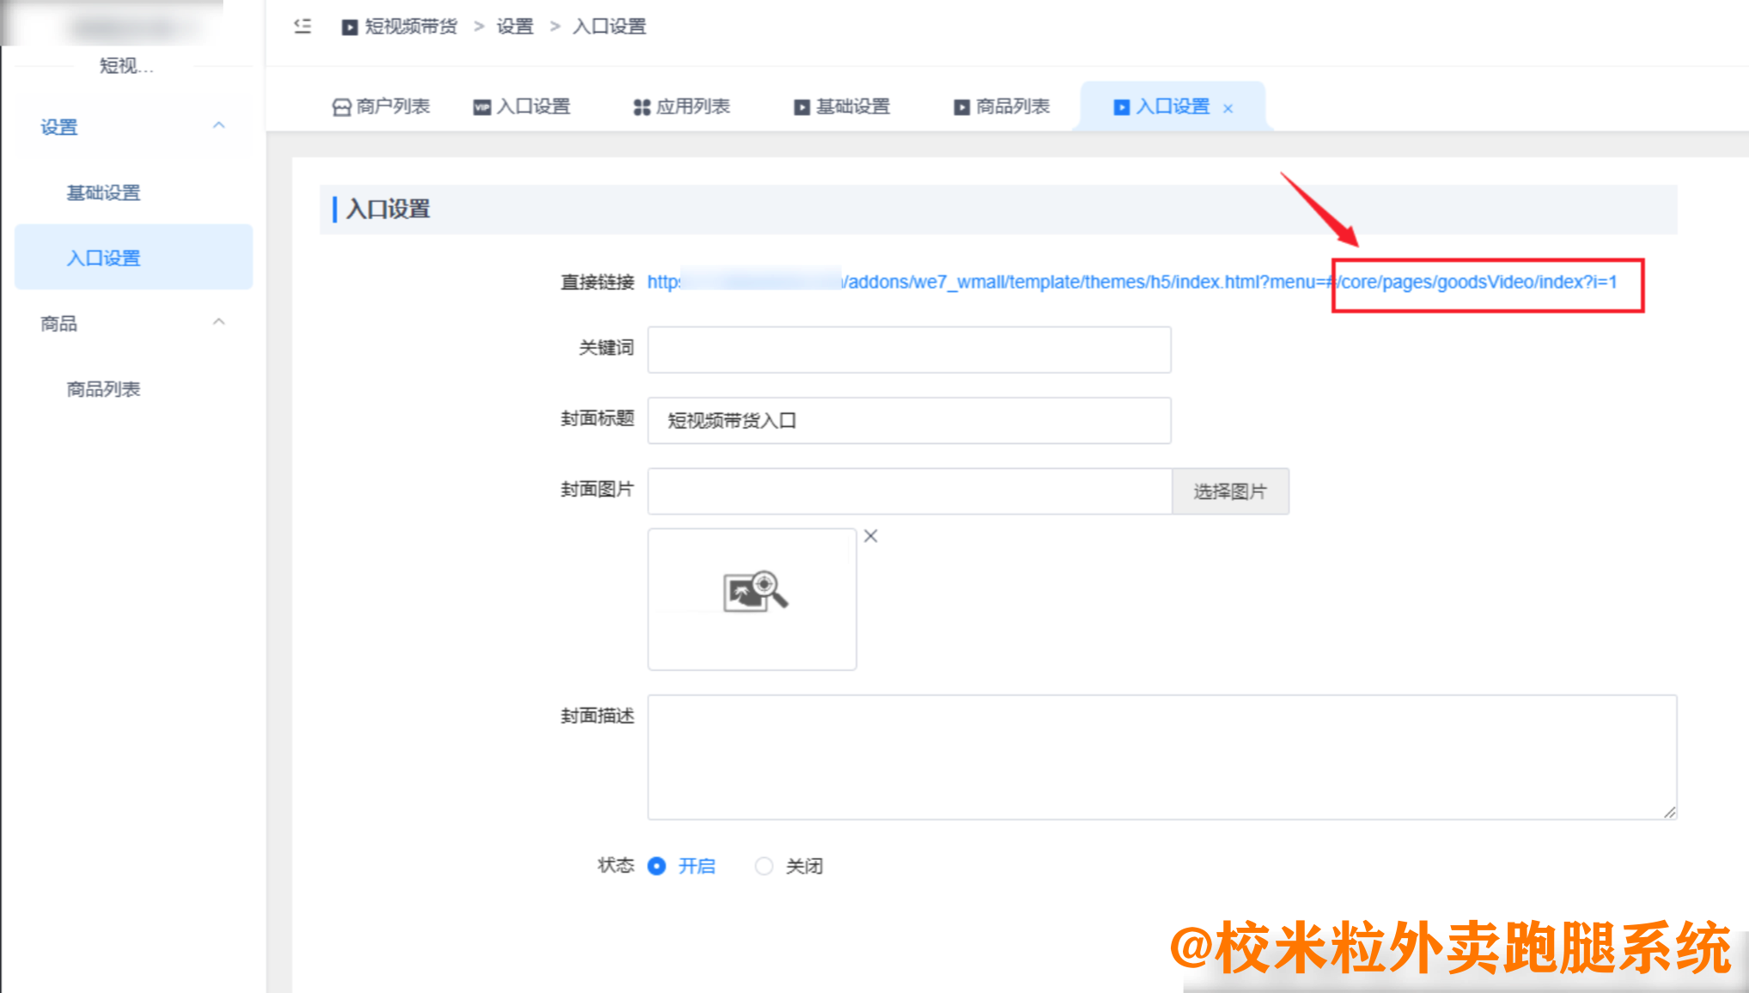Remove the uploaded cover image
Image resolution: width=1749 pixels, height=993 pixels.
point(870,536)
